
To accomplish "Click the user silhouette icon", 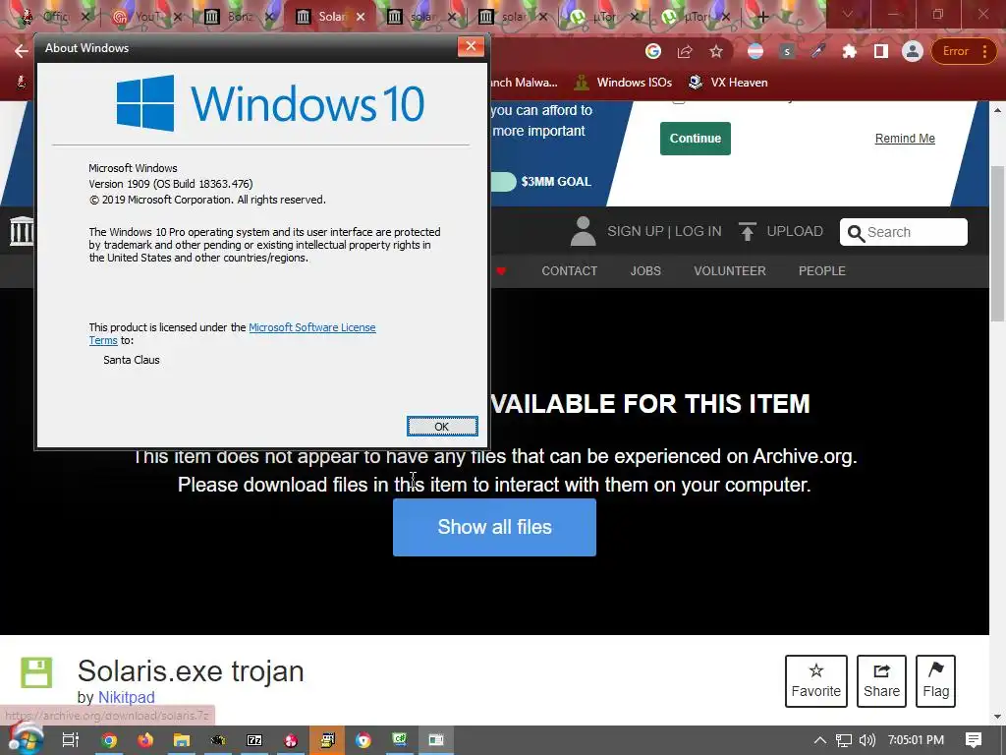I will click(x=584, y=231).
